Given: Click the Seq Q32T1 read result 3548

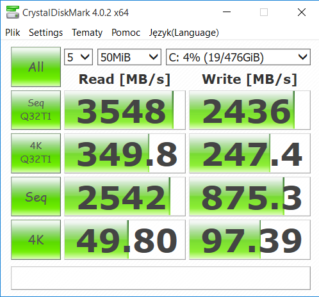Looking at the screenshot, I should coord(125,110).
